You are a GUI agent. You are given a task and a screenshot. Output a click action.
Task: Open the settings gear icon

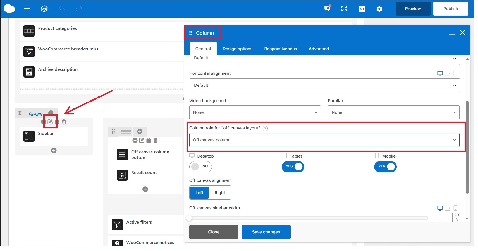(379, 9)
